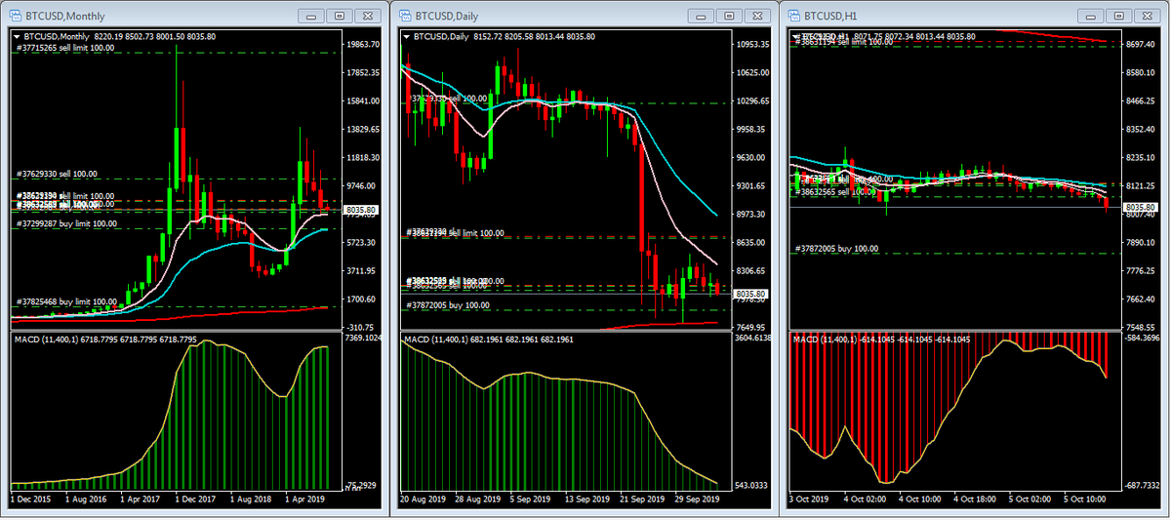Restore the BTCUSD,Monthly chart window
Screen dimensions: 1171x520
pyautogui.click(x=340, y=16)
